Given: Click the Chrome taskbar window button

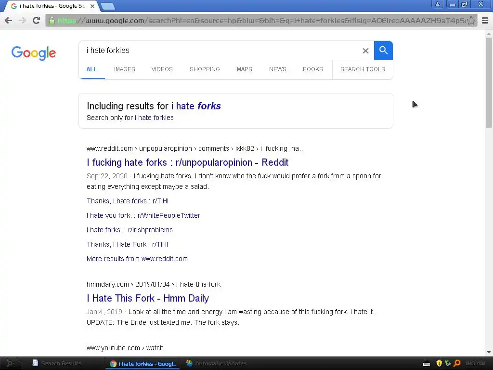Looking at the screenshot, I should tap(143, 363).
